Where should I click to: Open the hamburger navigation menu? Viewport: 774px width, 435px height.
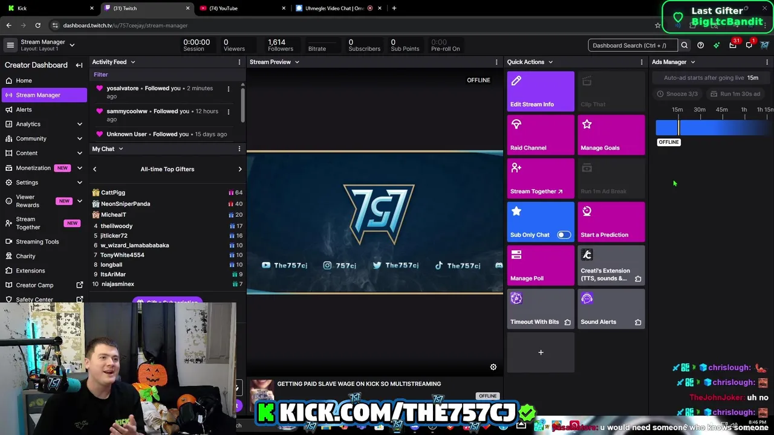coord(10,45)
